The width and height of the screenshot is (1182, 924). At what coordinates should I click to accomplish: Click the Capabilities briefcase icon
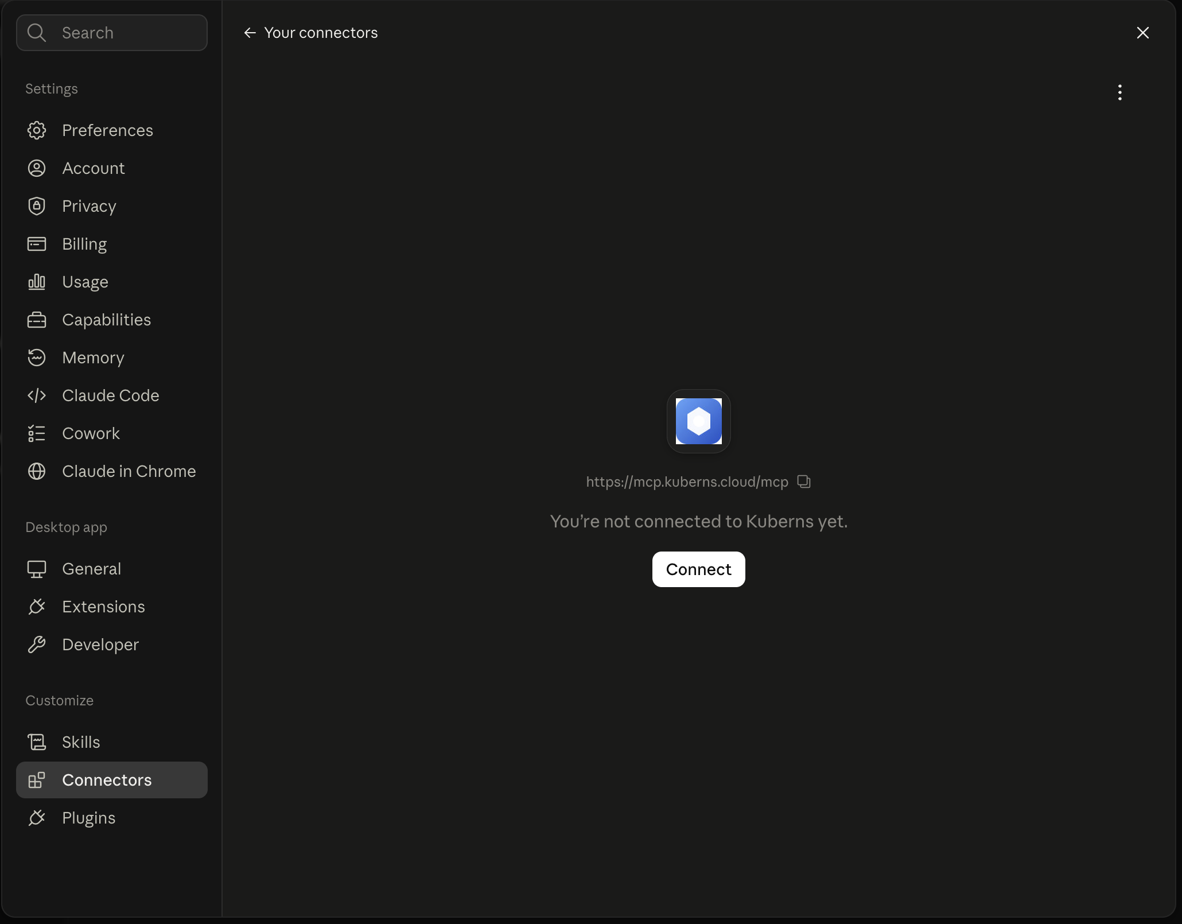tap(37, 320)
